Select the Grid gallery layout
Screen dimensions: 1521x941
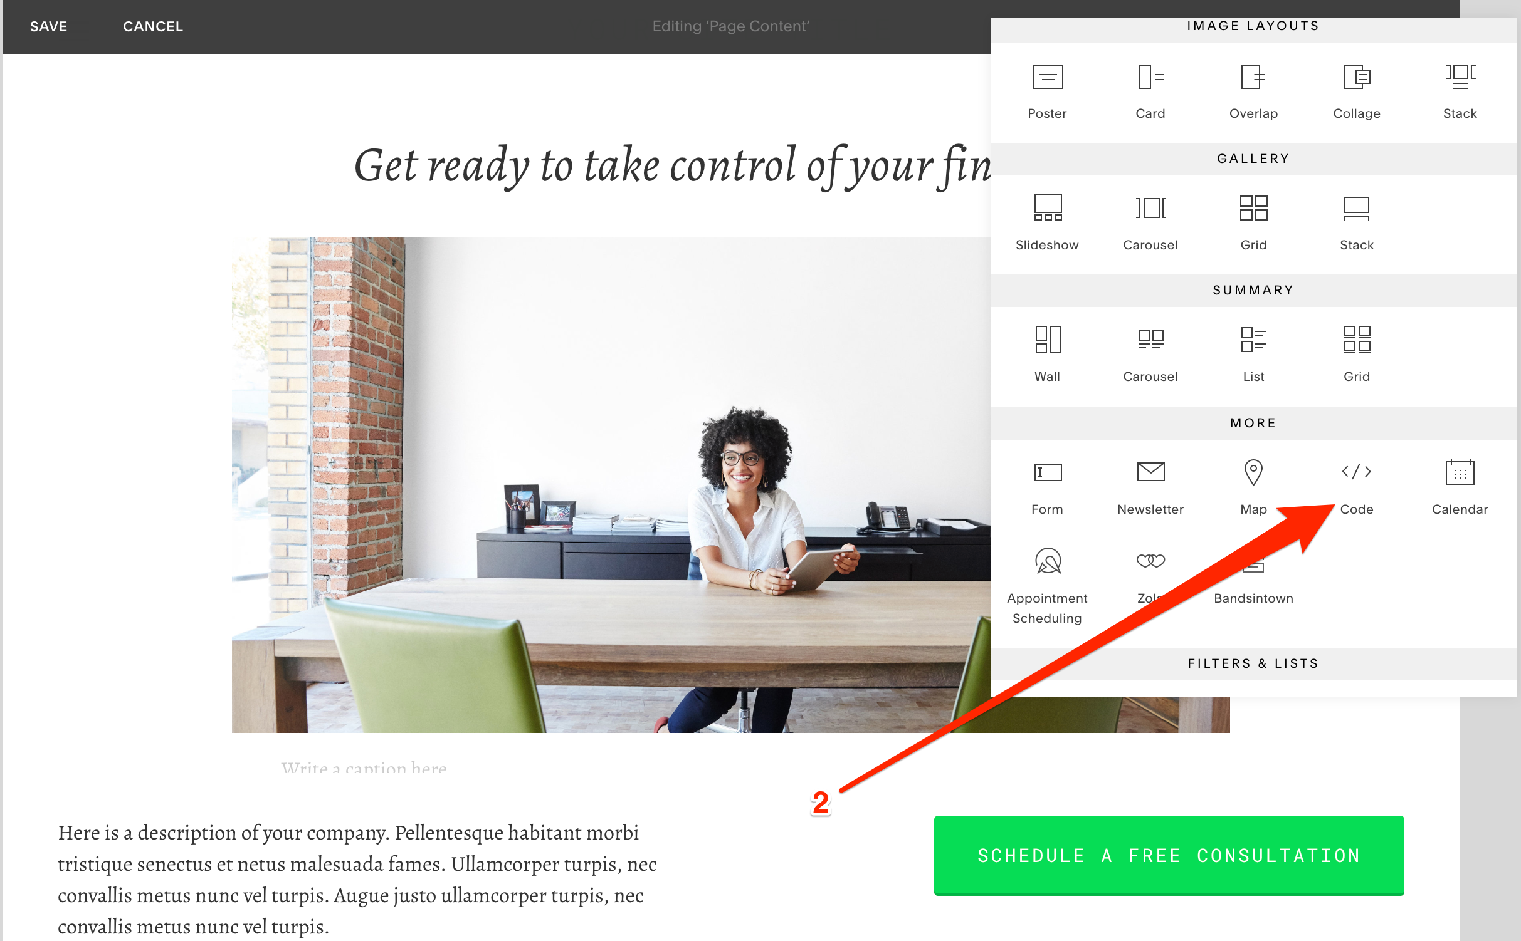tap(1251, 222)
